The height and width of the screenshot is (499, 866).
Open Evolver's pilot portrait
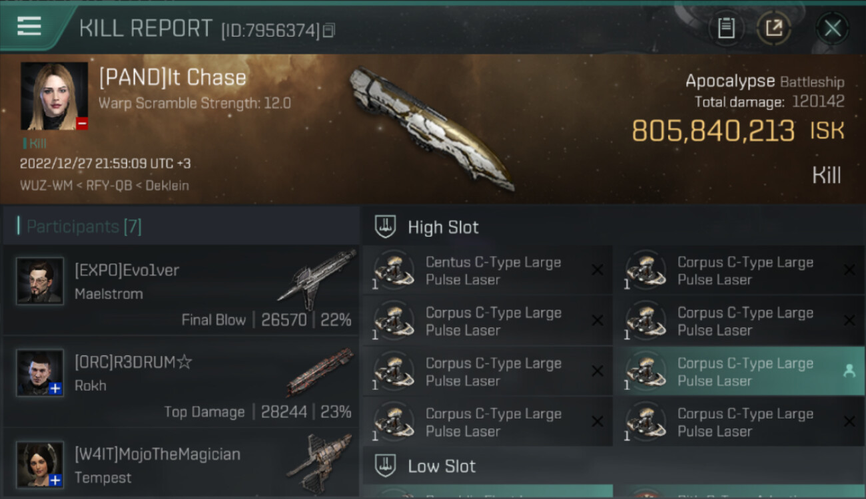[x=40, y=281]
